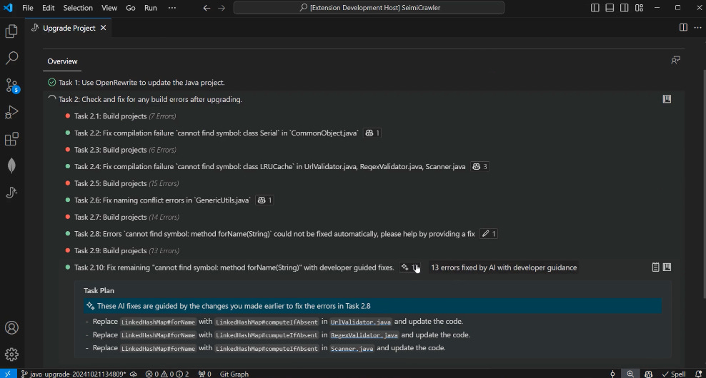Viewport: 706px width, 378px height.
Task: Click the document icon on Task 2.10 row
Action: [655, 267]
